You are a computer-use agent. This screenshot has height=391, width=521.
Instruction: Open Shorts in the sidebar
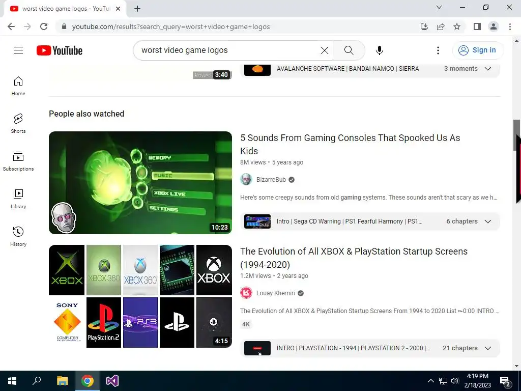click(x=18, y=123)
